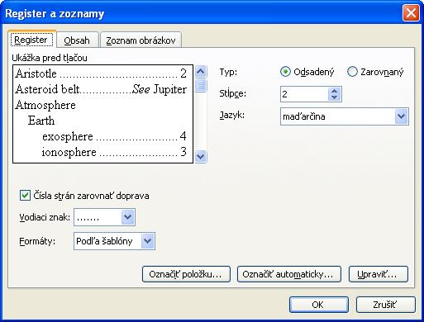Click the Asteroid belt preview entry
This screenshot has width=424, height=322.
[101, 89]
